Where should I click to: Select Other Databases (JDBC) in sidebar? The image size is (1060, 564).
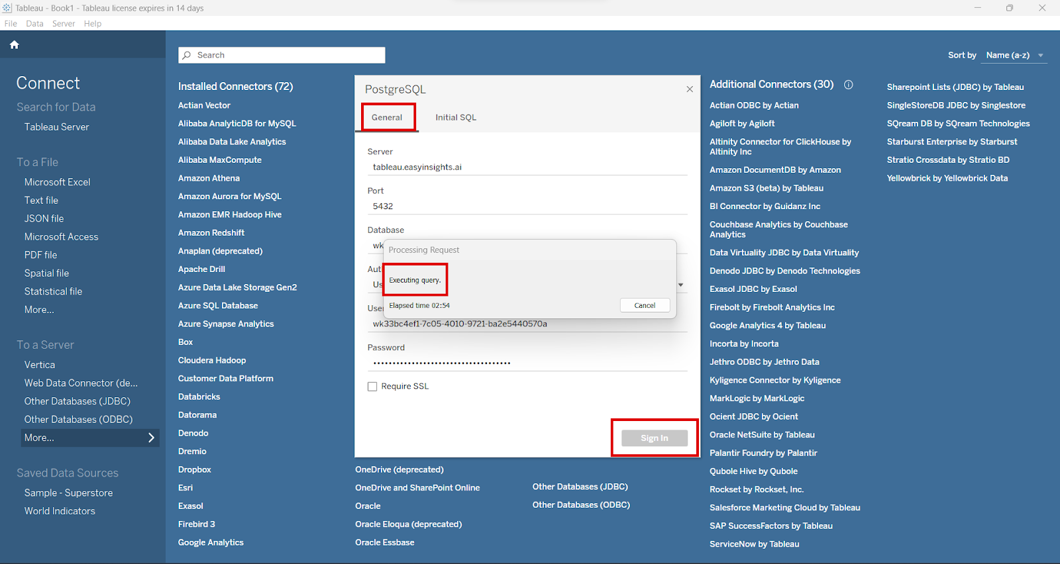coord(77,401)
